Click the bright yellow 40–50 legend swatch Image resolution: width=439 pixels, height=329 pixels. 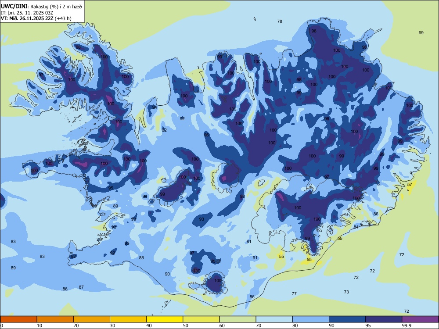tap(165, 319)
